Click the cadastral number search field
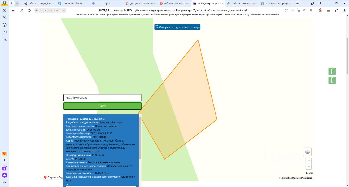Screen dimensions: 349x187 click(x=102, y=98)
